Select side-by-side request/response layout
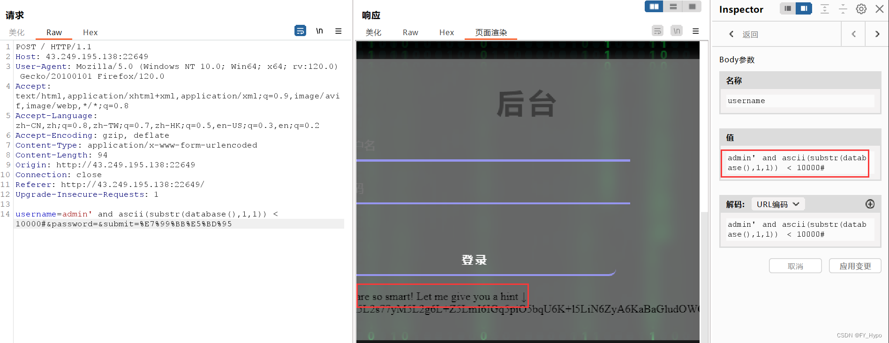 click(x=654, y=7)
